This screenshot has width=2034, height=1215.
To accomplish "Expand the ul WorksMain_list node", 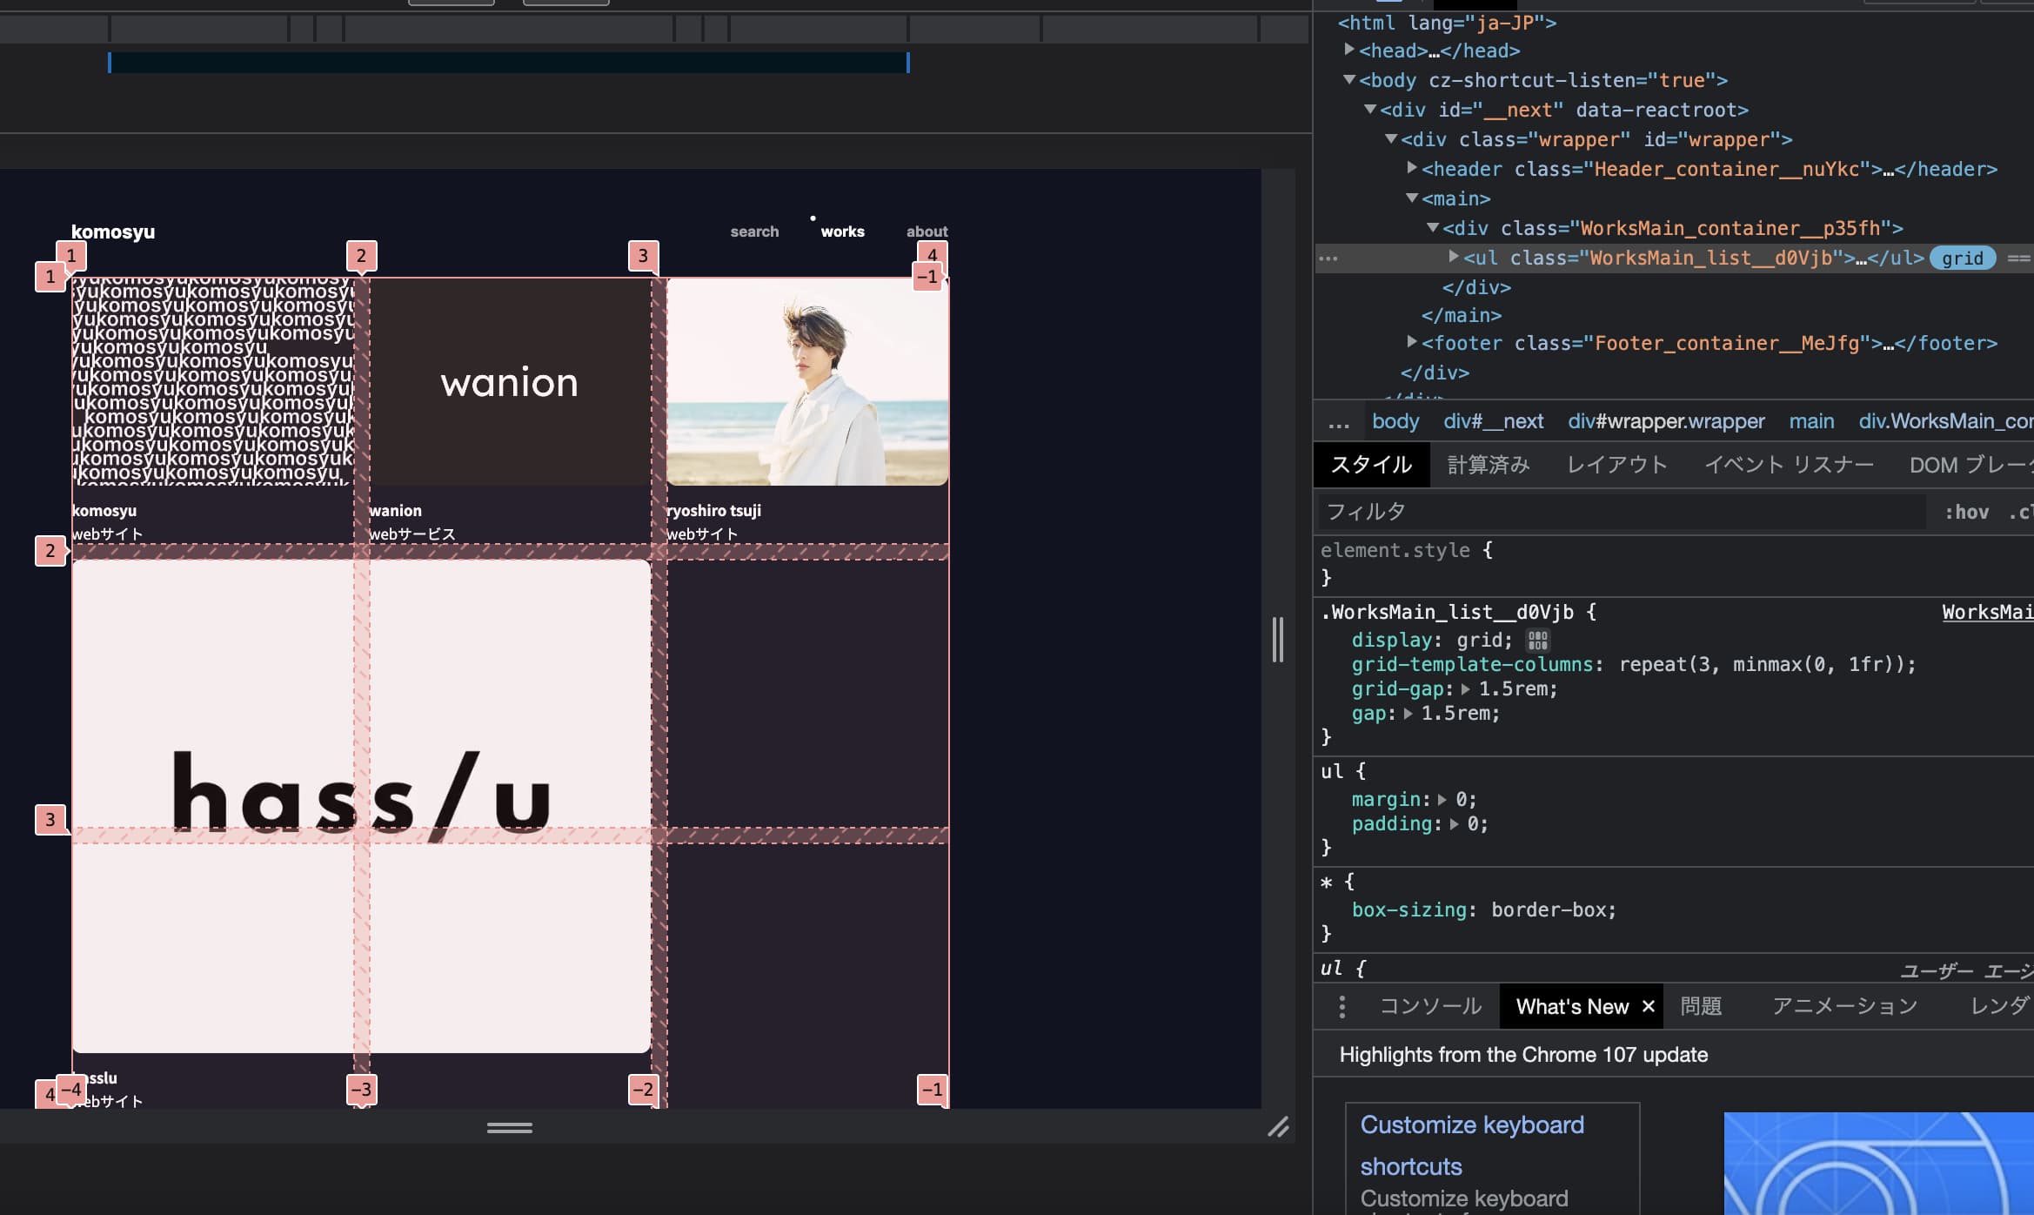I will click(x=1454, y=256).
